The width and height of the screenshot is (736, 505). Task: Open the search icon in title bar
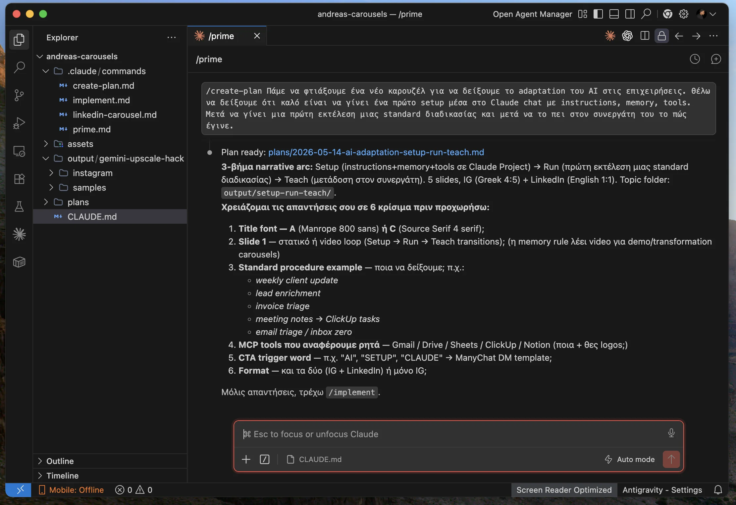pyautogui.click(x=646, y=14)
